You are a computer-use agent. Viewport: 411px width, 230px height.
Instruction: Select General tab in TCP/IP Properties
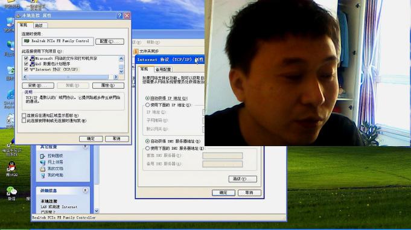click(144, 69)
